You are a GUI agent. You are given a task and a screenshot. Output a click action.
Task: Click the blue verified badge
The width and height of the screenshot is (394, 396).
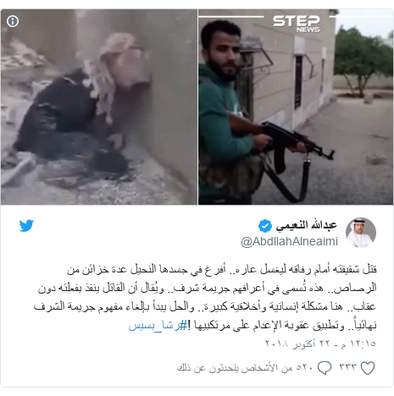265,226
